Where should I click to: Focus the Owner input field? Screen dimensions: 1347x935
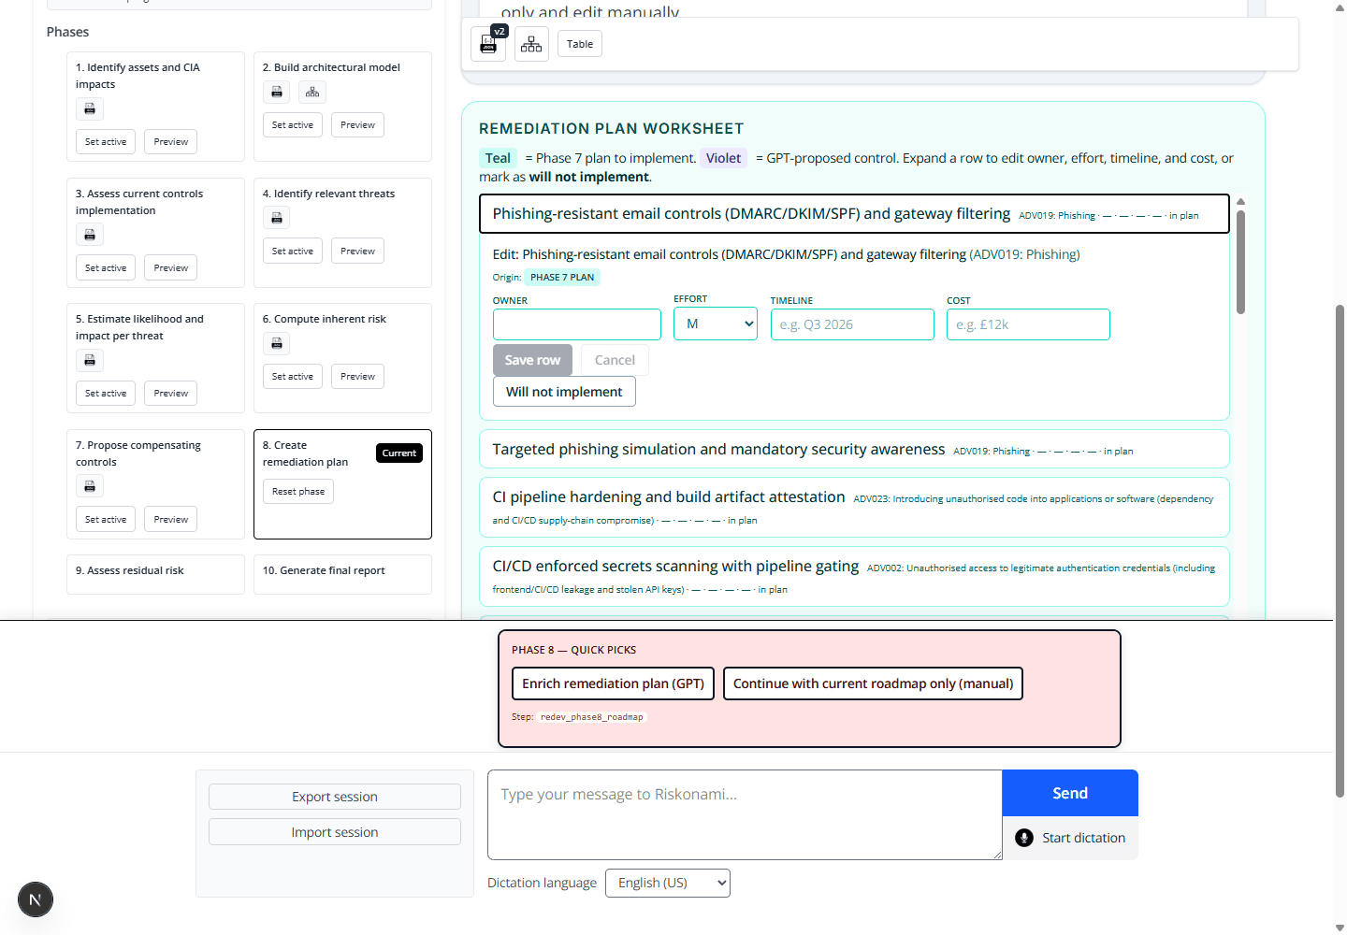(x=577, y=324)
